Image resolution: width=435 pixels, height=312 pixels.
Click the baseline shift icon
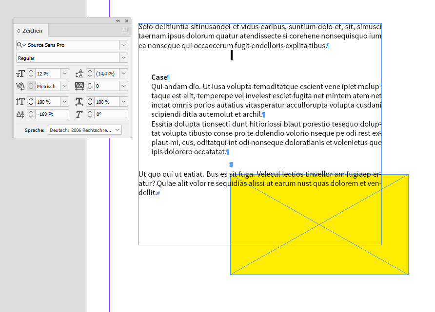[20, 114]
